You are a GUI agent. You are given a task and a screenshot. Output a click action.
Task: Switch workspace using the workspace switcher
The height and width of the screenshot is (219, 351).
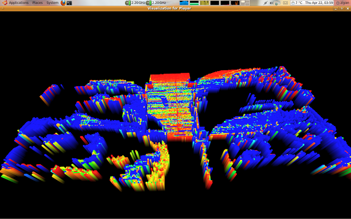[x=245, y=3]
